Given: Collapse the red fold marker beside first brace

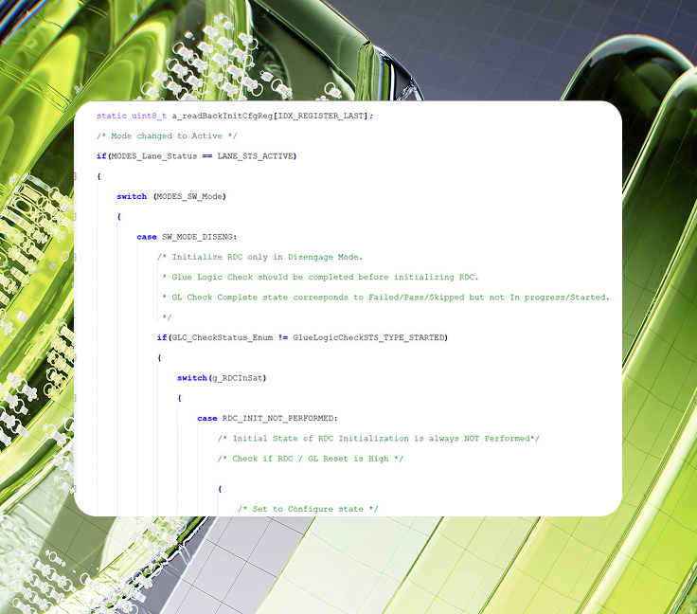Looking at the screenshot, I should (x=75, y=176).
